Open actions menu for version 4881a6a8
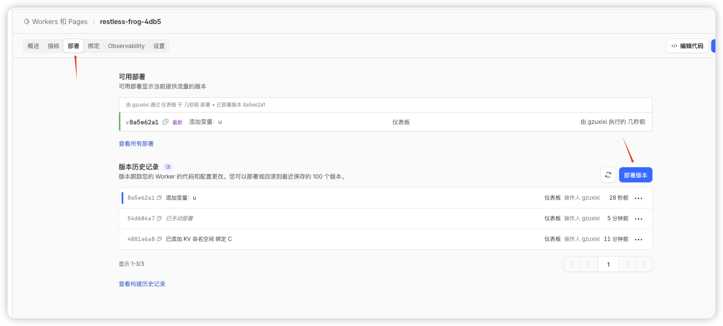The height and width of the screenshot is (326, 723). click(638, 239)
